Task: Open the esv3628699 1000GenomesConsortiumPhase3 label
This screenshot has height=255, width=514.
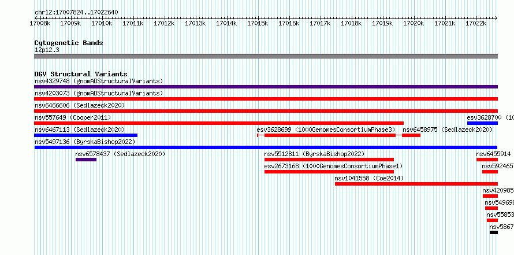Action: coord(326,130)
